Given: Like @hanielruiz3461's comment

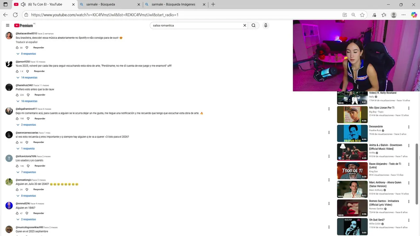Looking at the screenshot, I should 17,95.
